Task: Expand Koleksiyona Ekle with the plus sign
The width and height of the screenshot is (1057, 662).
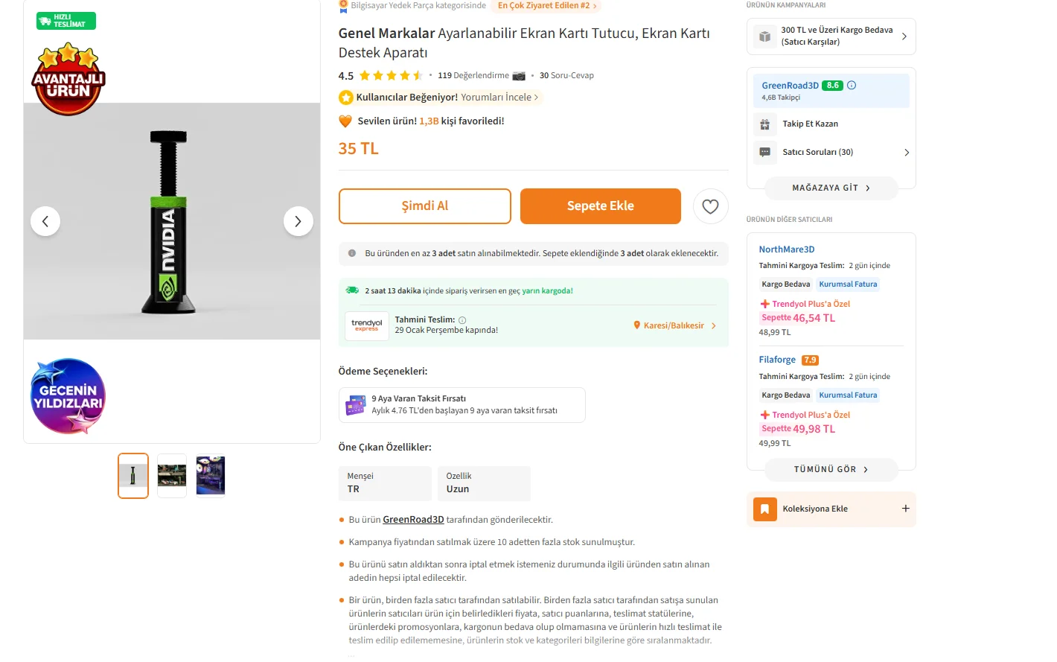Action: click(905, 509)
